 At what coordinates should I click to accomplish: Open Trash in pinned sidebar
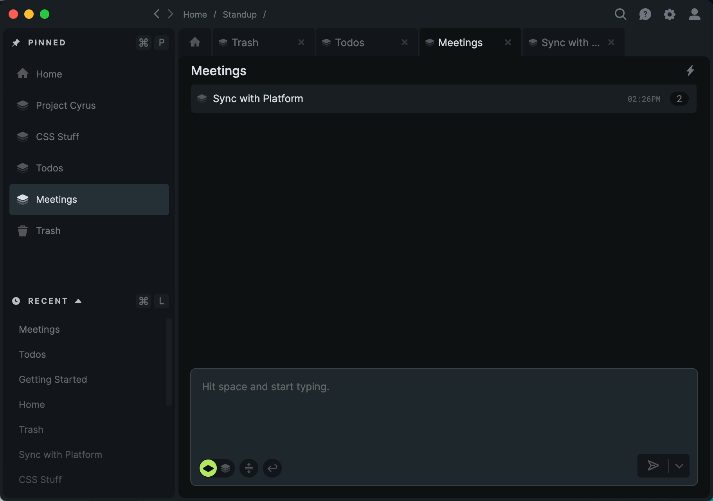tap(89, 231)
